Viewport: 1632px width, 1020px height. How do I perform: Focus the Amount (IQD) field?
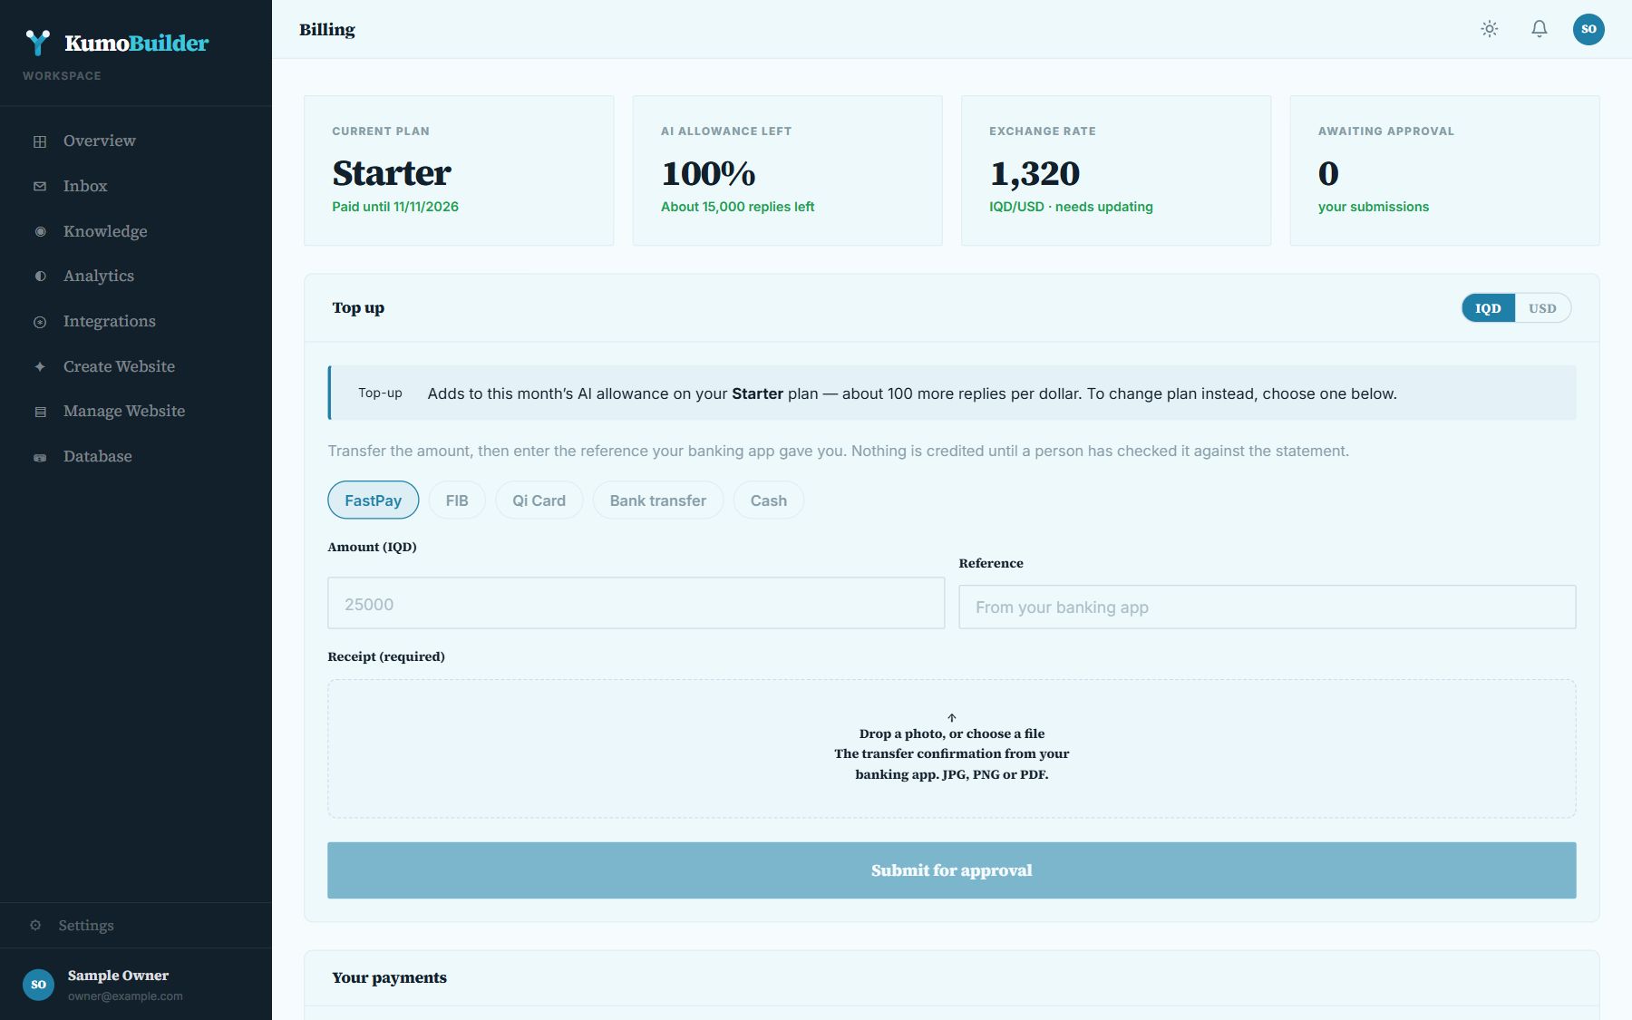636,604
